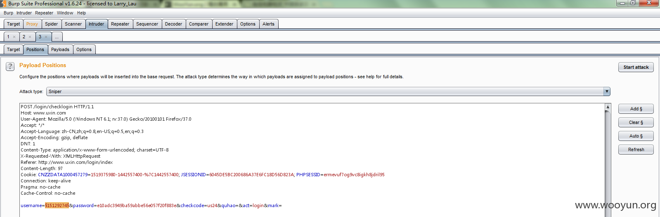Open the Positions sub-tab
This screenshot has width=660, height=217.
(35, 49)
